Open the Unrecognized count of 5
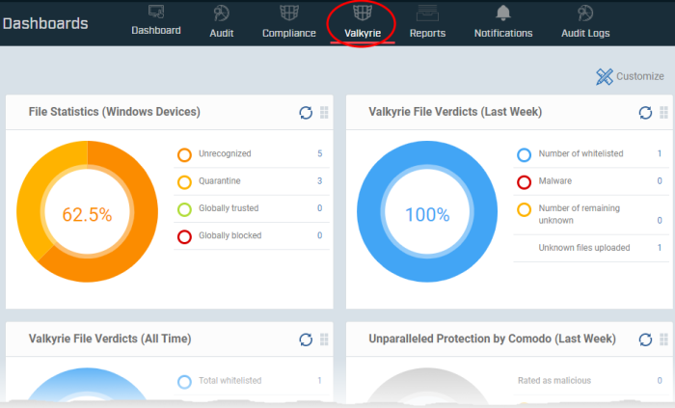Image resolution: width=675 pixels, height=408 pixels. point(320,153)
